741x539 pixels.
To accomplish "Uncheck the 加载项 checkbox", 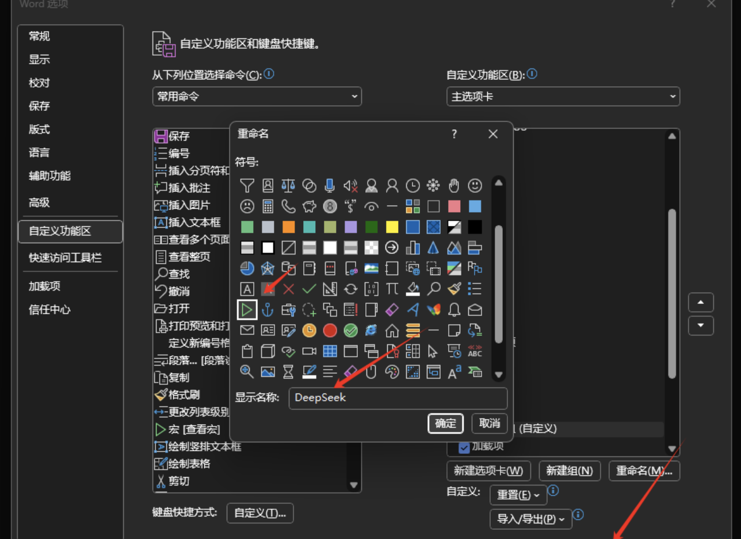I will (464, 446).
